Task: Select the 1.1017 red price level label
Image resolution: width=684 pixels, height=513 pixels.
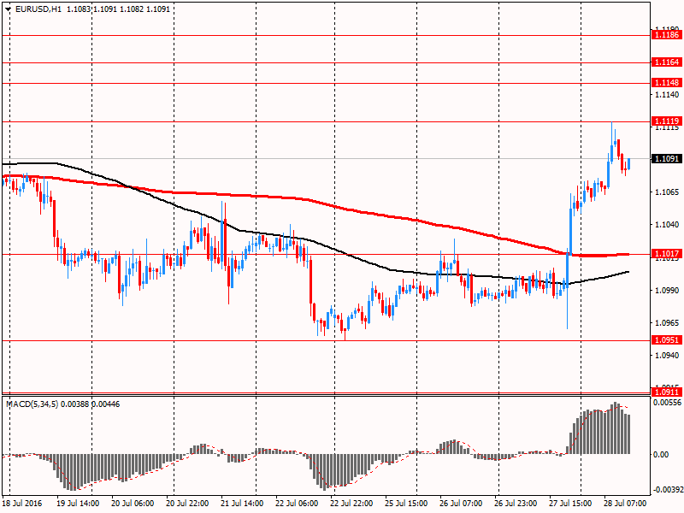Action: [x=667, y=254]
